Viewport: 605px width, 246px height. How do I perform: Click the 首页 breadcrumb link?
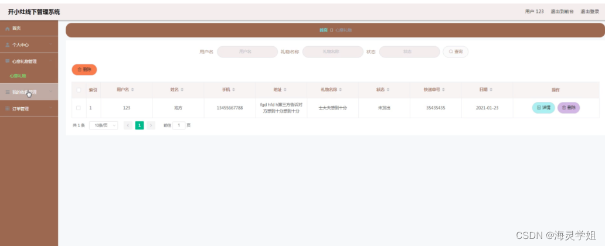[324, 30]
